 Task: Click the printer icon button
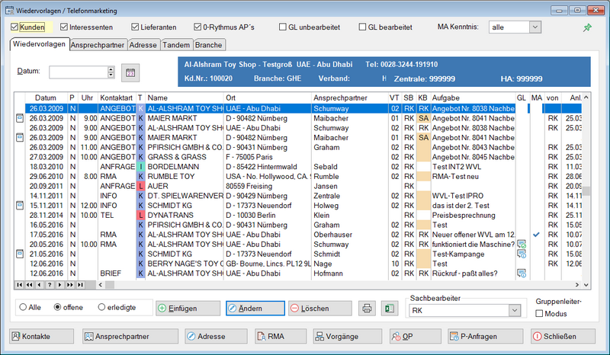[x=368, y=308]
